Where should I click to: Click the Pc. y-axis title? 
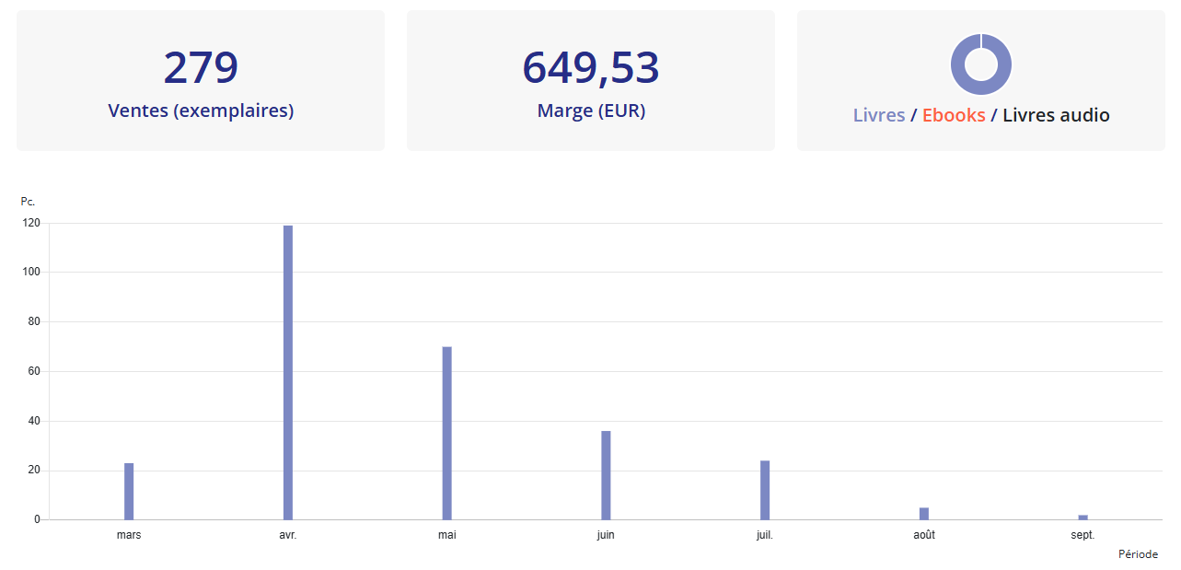[28, 202]
